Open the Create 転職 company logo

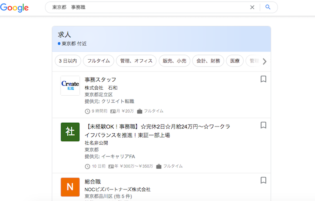point(70,85)
